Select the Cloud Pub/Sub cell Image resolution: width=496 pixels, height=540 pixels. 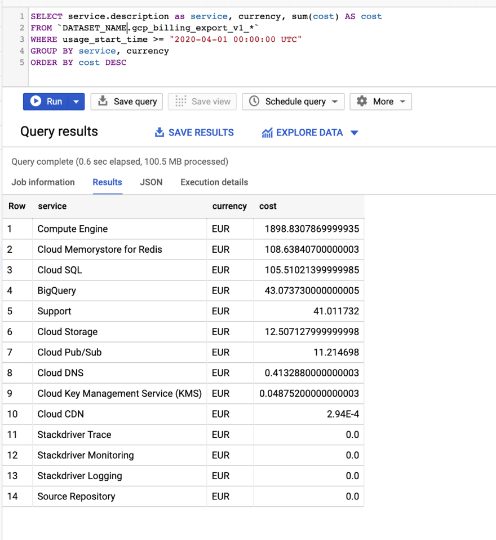119,352
